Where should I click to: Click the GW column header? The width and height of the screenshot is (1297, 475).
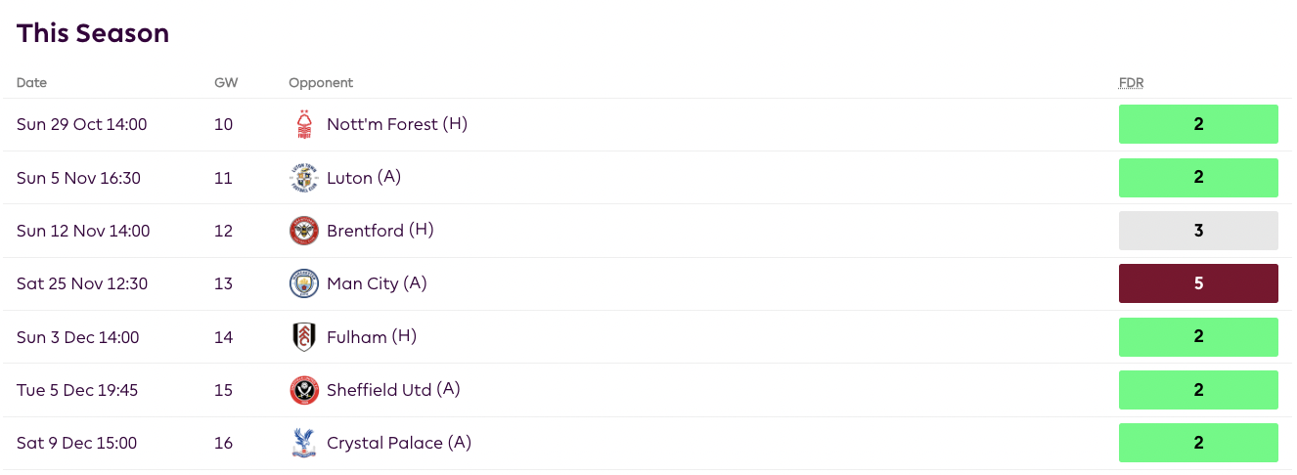click(226, 83)
